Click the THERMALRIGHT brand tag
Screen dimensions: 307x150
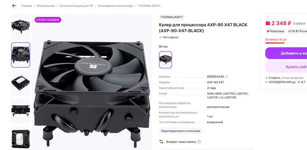[172, 17]
